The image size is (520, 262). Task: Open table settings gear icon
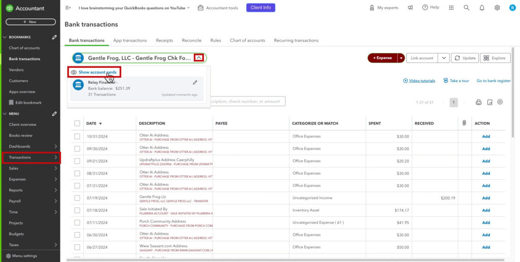pyautogui.click(x=500, y=102)
